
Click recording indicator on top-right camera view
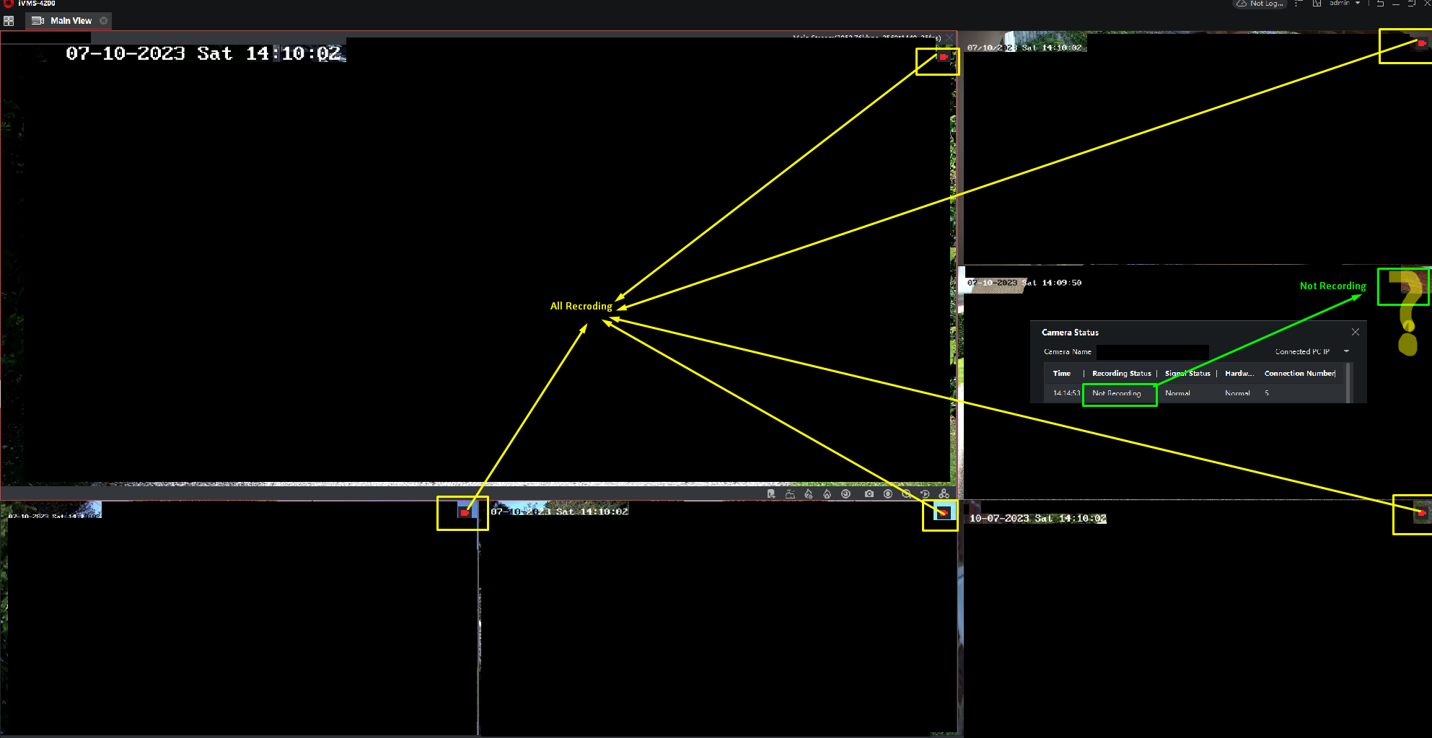tap(1421, 43)
